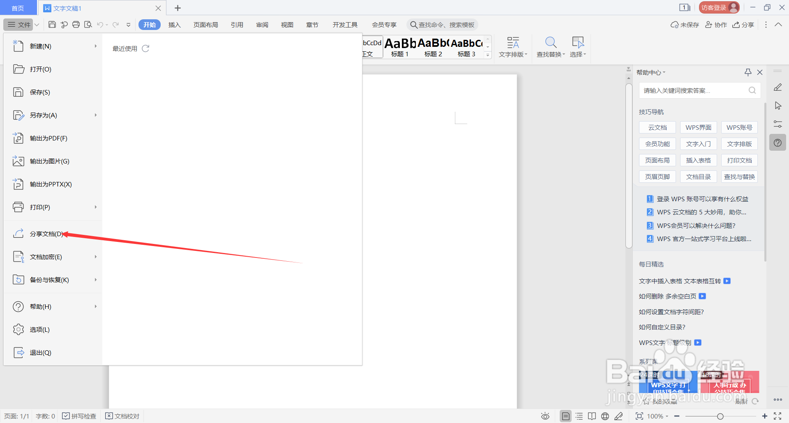Screen dimensions: 789x423
Task: Click the redo arrow icon
Action: pos(115,25)
